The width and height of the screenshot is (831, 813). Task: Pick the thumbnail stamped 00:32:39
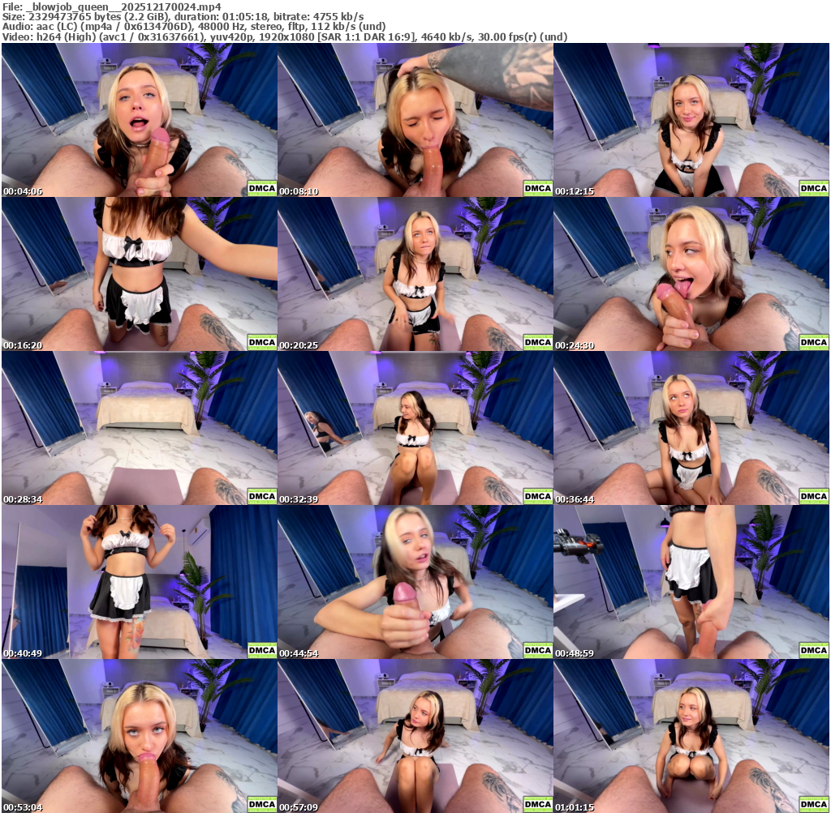pos(415,428)
